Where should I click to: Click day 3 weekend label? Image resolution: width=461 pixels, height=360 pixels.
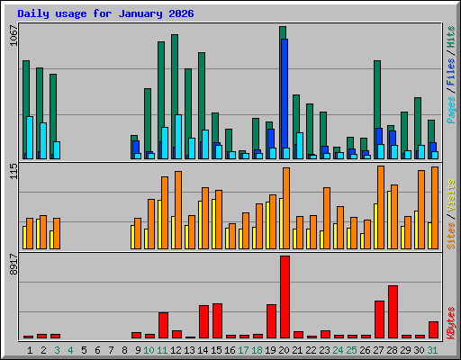coord(57,350)
